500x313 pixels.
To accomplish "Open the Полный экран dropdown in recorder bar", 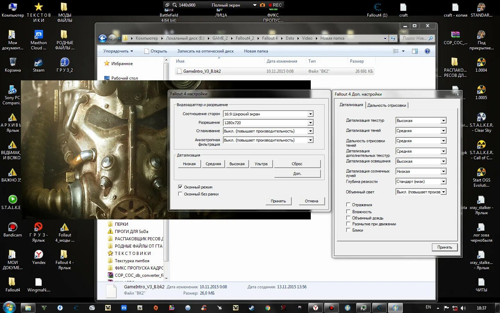I will click(255, 5).
